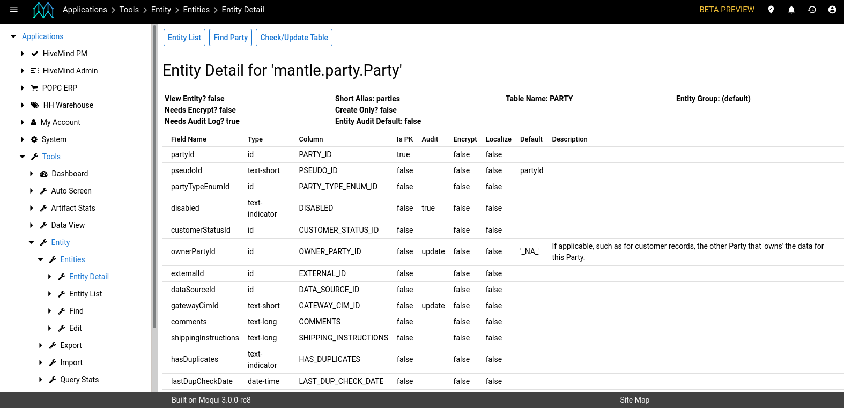Open Query Stats in the sidebar tree
Screen dimensions: 844x408
tap(79, 380)
